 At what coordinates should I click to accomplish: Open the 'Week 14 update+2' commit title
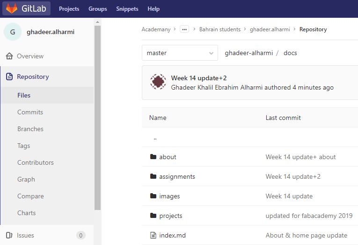(199, 78)
